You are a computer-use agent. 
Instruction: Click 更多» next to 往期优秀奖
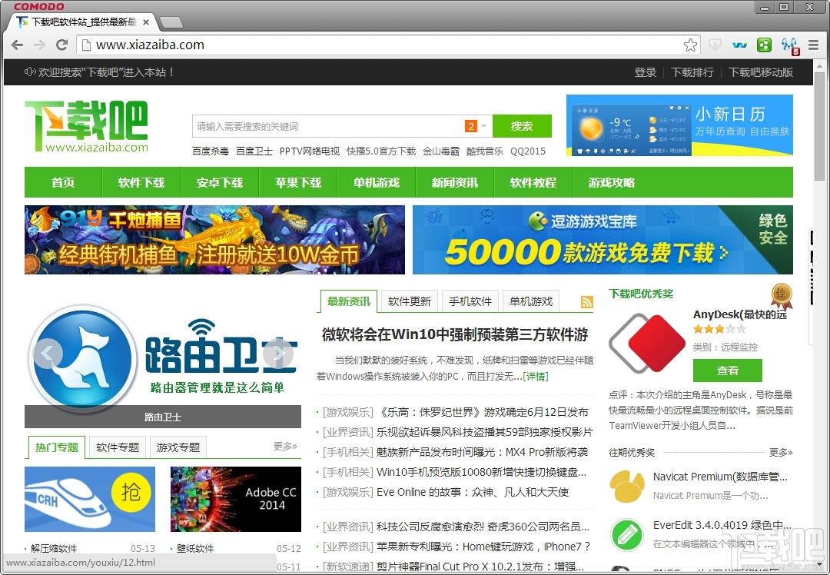coord(781,452)
